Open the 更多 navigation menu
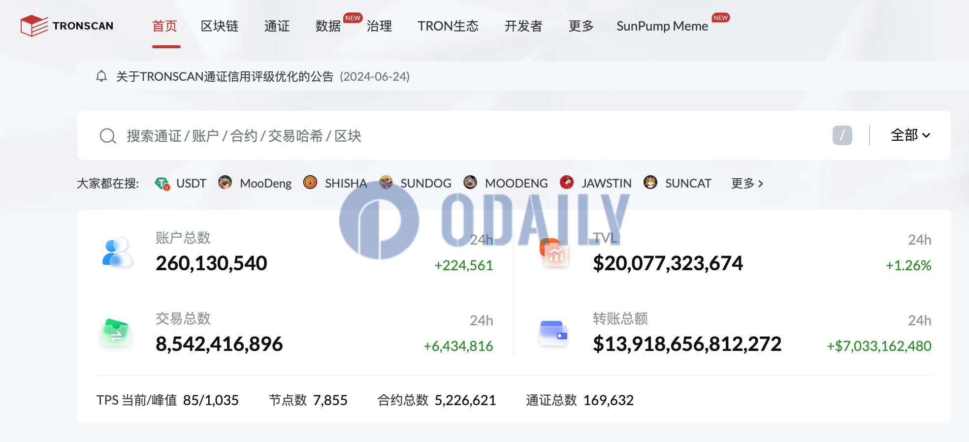The image size is (969, 442). (581, 26)
